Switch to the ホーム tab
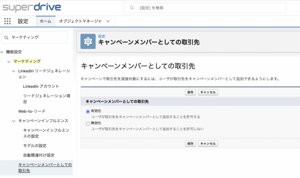The height and width of the screenshot is (178, 300). (46, 21)
